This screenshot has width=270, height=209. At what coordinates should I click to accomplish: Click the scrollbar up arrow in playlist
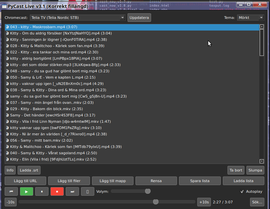tap(262, 27)
